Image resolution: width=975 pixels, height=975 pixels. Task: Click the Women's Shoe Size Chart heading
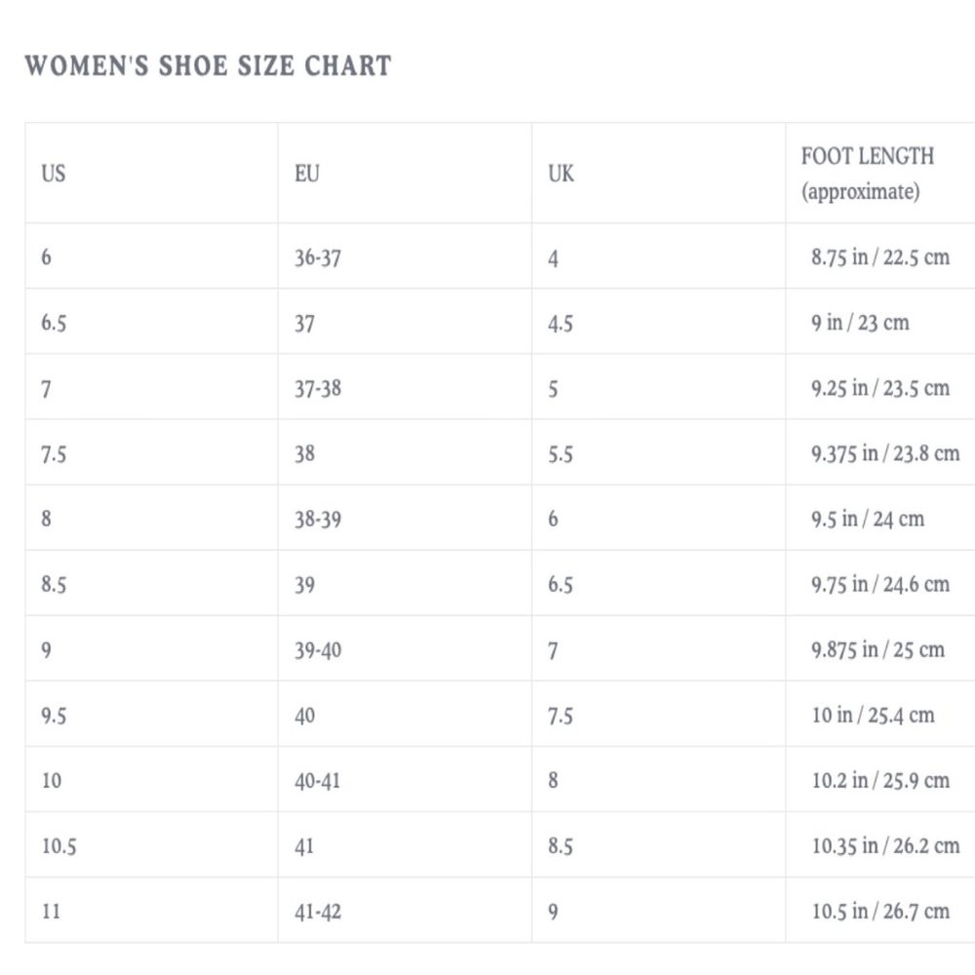pos(208,66)
